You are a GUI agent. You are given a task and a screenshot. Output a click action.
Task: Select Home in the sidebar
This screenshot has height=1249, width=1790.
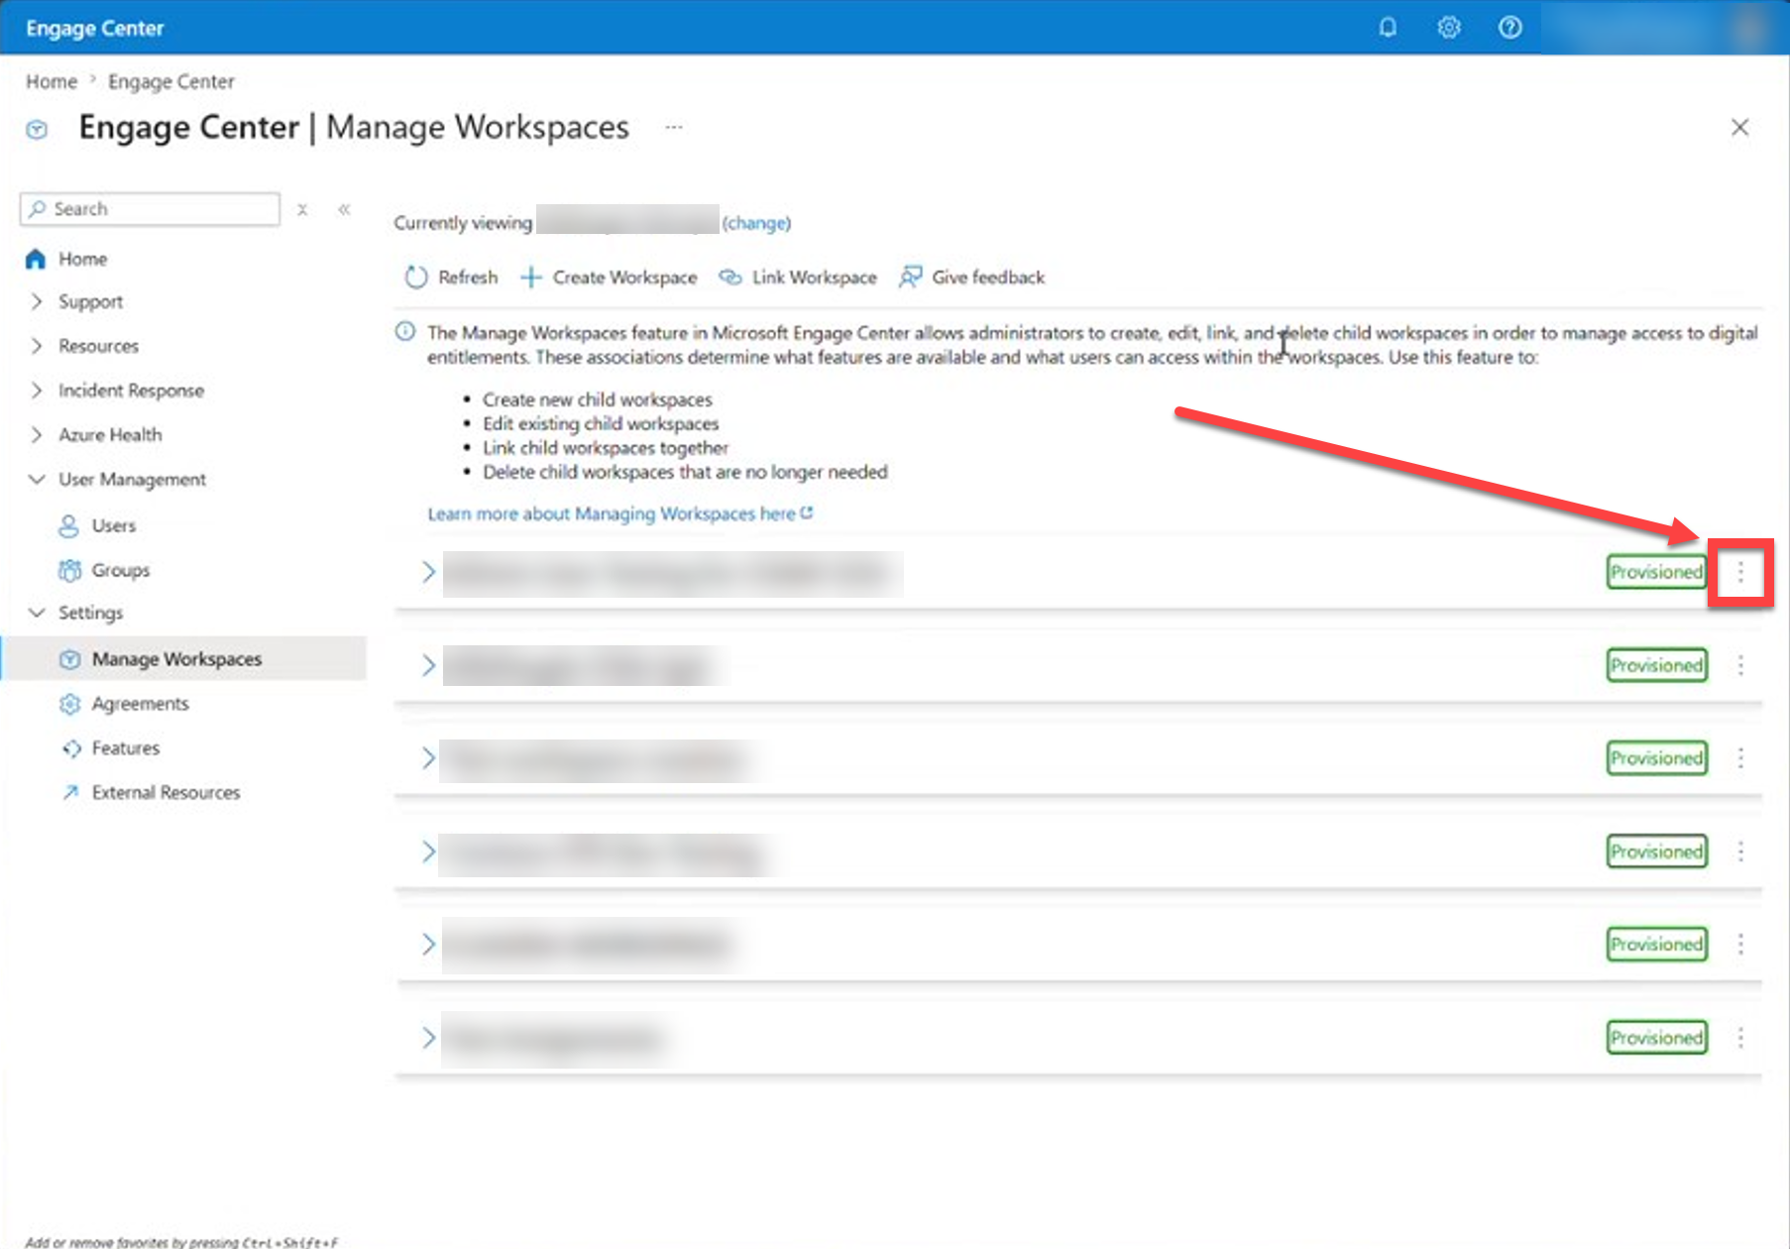[83, 259]
